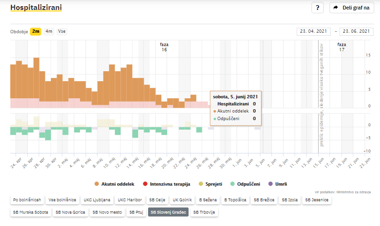380x226 pixels.
Task: Click the Deli graf na share button
Action: (x=351, y=8)
